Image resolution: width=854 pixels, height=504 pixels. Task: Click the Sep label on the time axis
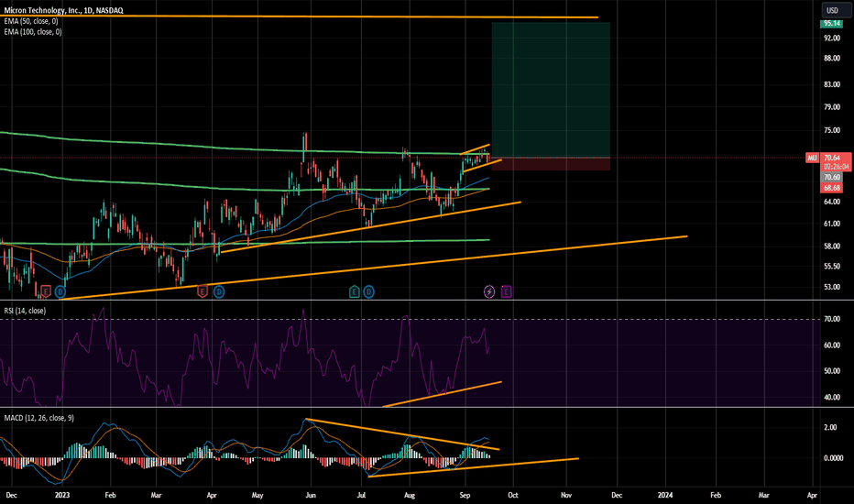[465, 495]
